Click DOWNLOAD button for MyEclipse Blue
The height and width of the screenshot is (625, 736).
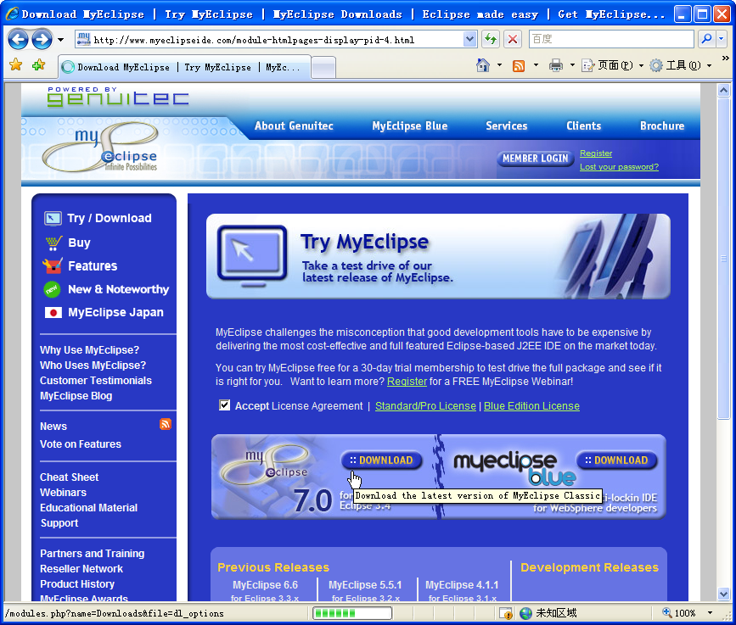pyautogui.click(x=616, y=460)
